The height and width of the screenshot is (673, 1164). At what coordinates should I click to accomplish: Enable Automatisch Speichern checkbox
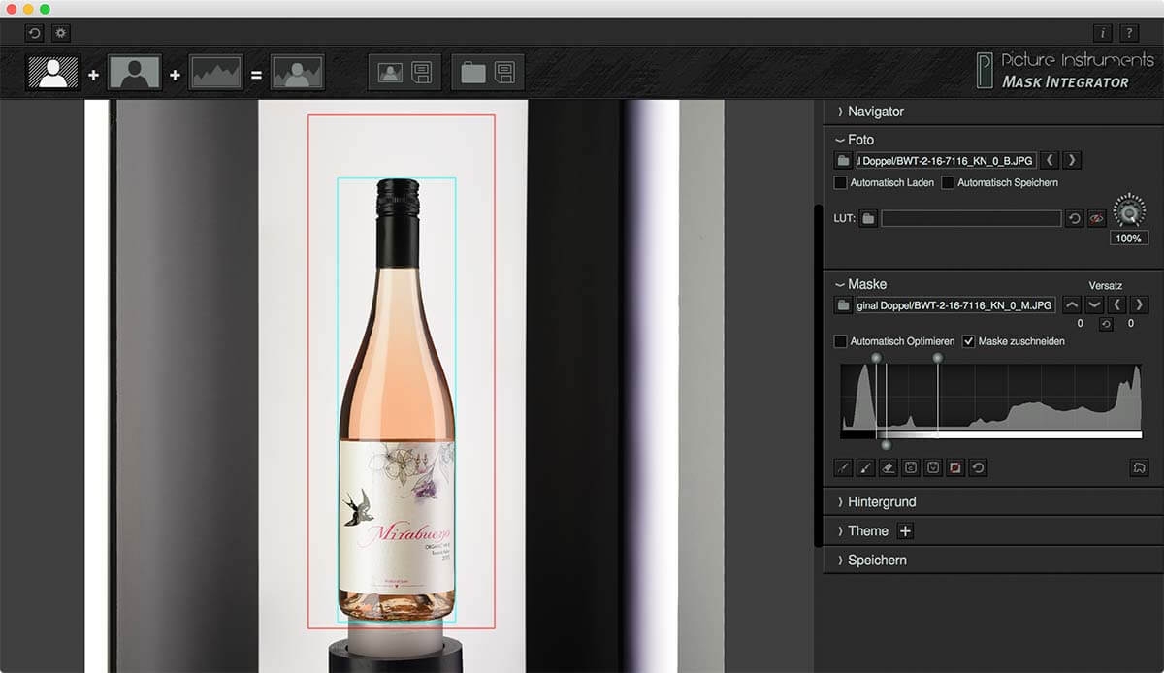pyautogui.click(x=948, y=182)
